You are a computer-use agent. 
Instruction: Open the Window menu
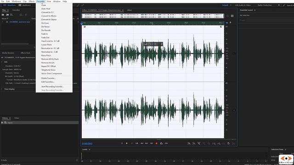(57, 1)
